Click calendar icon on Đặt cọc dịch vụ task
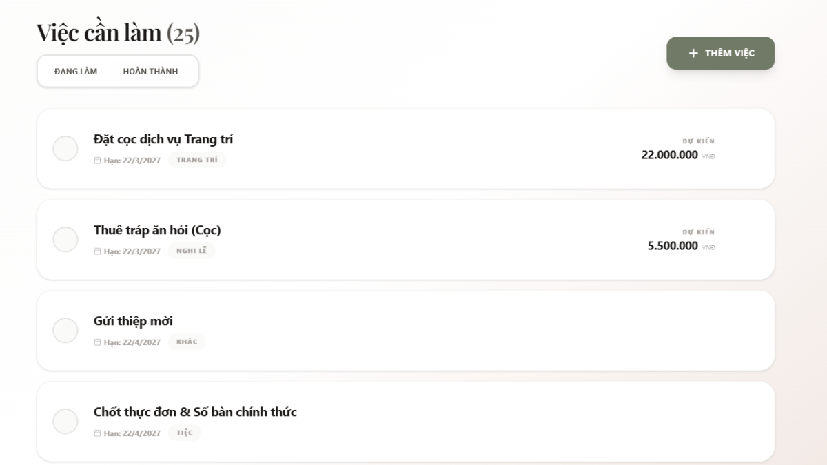Screen dimensions: 827x465 click(97, 160)
